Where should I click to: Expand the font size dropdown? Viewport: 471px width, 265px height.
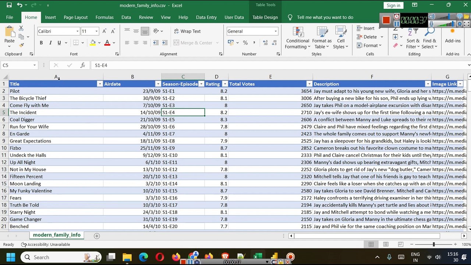[x=96, y=31]
